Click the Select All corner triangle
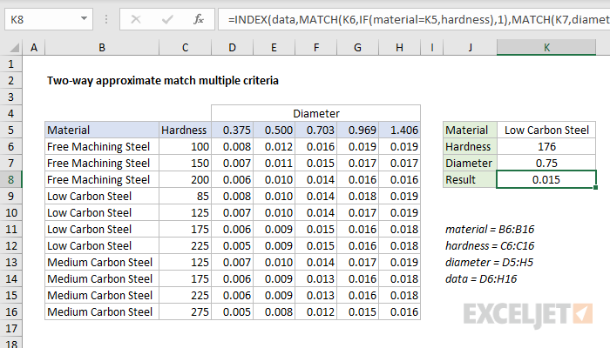The width and height of the screenshot is (610, 348). click(15, 48)
